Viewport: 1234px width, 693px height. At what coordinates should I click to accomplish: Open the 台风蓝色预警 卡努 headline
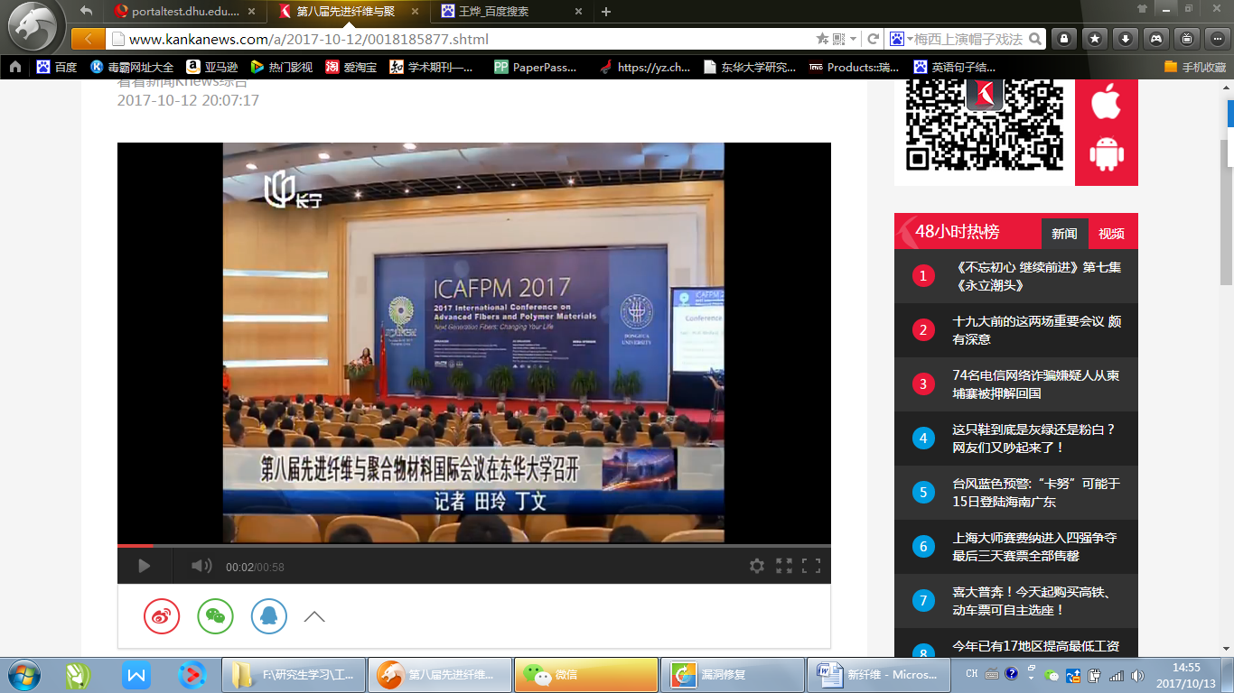[1035, 493]
